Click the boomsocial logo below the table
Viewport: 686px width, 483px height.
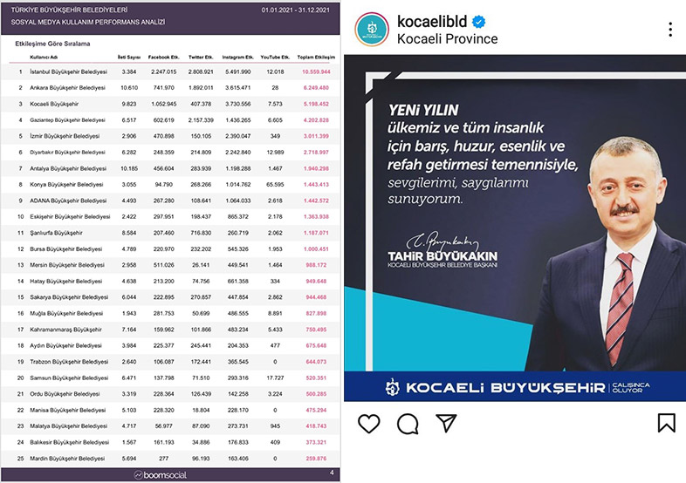point(168,474)
